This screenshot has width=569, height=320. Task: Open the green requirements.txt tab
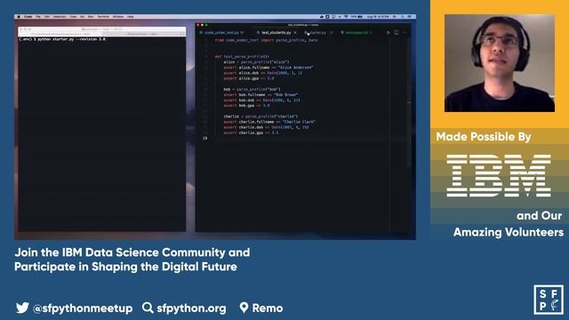tap(356, 33)
